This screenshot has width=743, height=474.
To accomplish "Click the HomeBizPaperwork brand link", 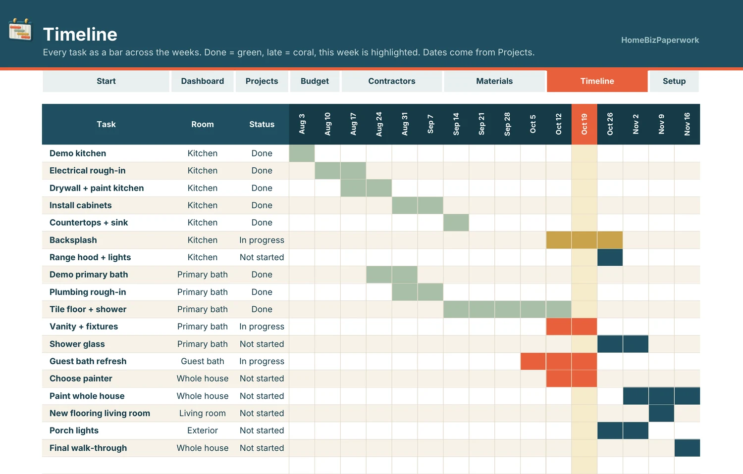I will pos(660,40).
